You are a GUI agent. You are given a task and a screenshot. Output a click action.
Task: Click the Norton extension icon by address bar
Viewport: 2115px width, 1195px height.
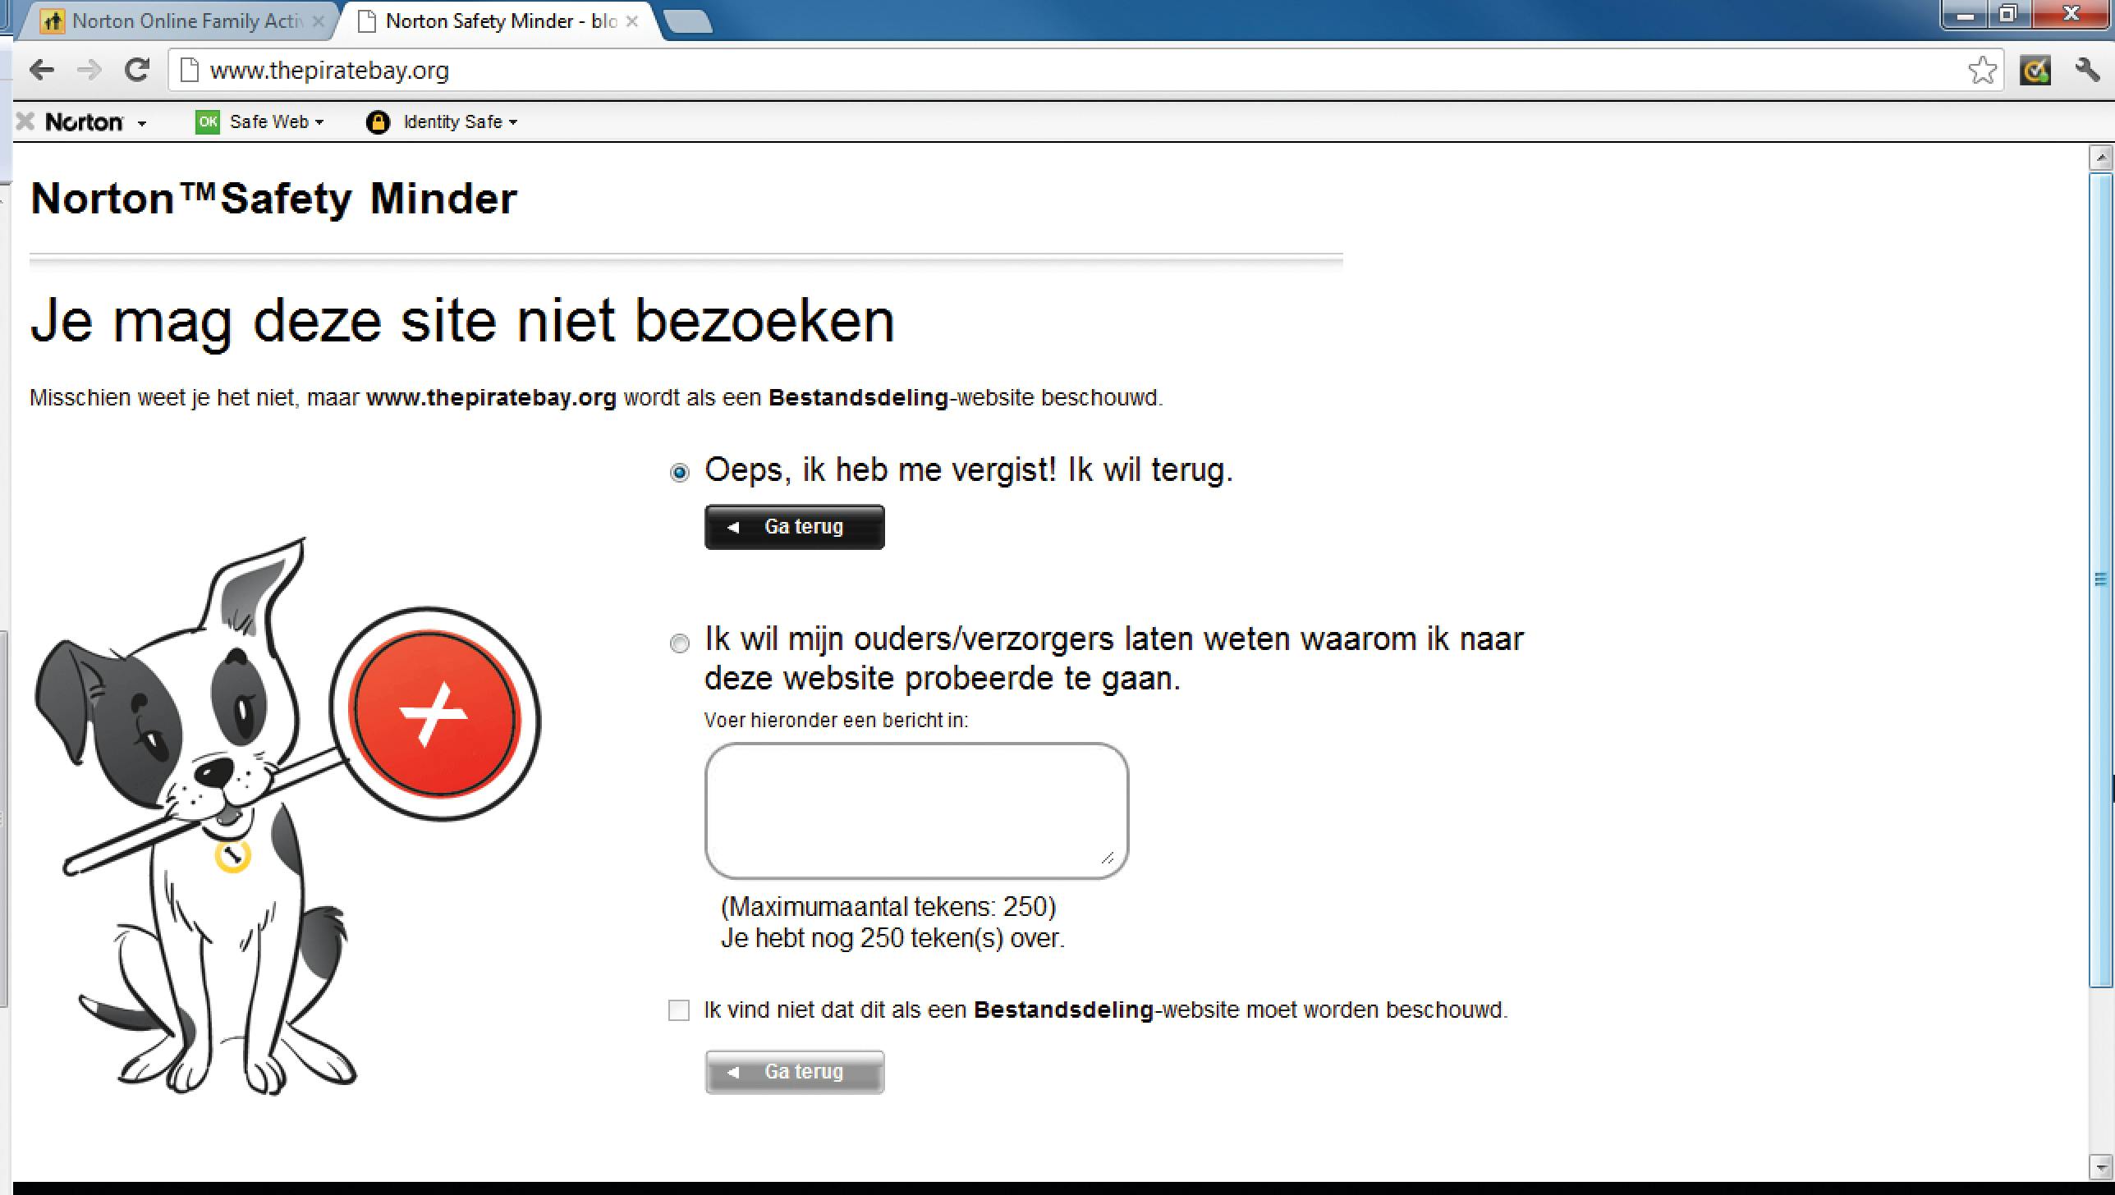pyautogui.click(x=2035, y=71)
